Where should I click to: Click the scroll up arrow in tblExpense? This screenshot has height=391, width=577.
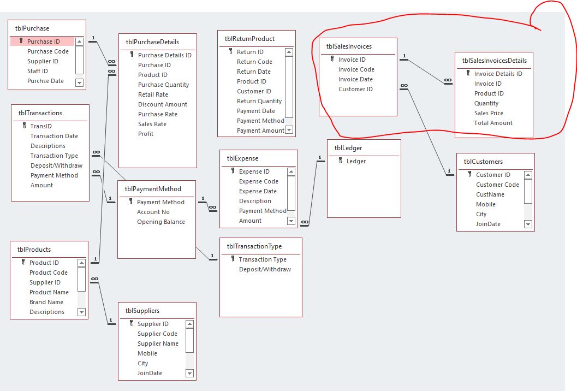(x=291, y=171)
